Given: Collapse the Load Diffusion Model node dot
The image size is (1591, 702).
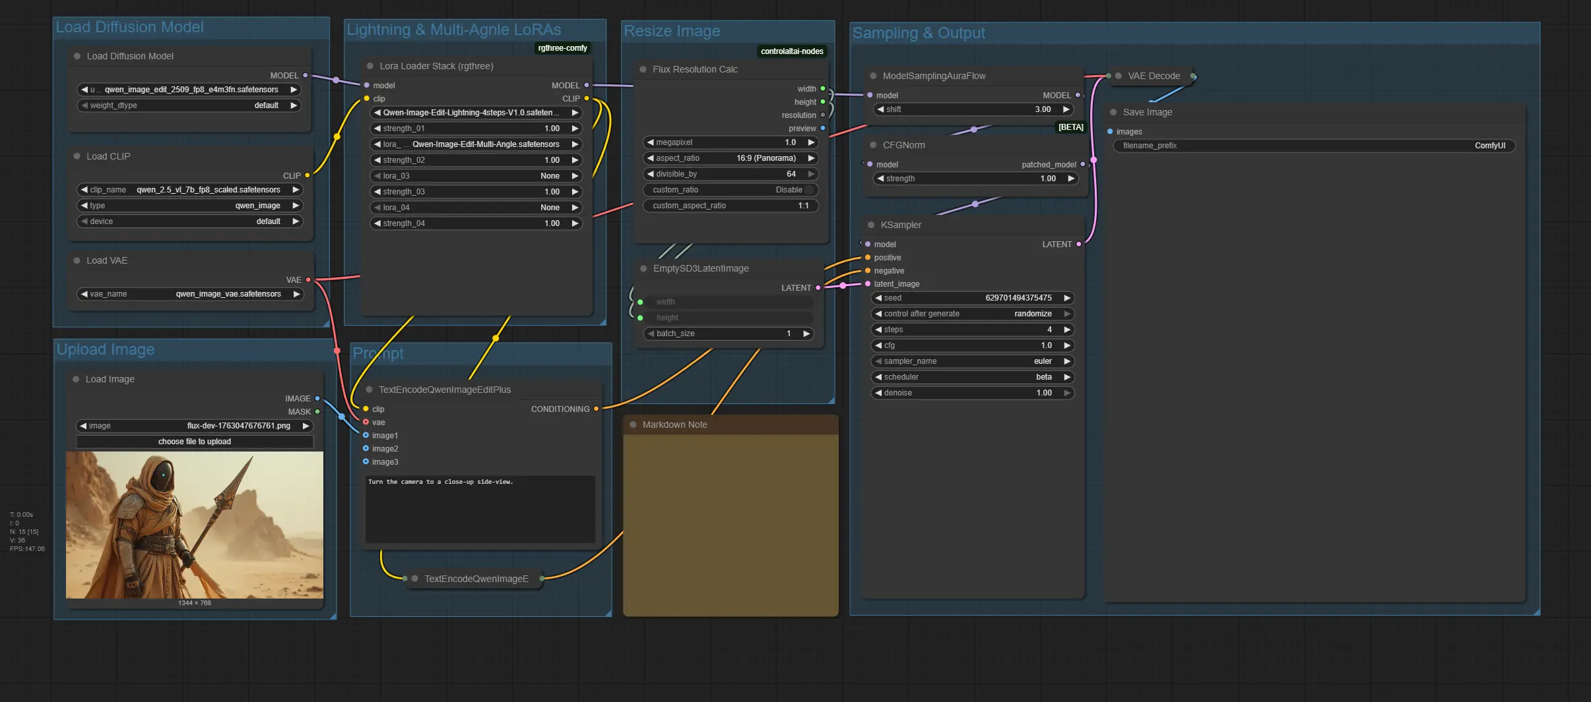Looking at the screenshot, I should (x=77, y=56).
